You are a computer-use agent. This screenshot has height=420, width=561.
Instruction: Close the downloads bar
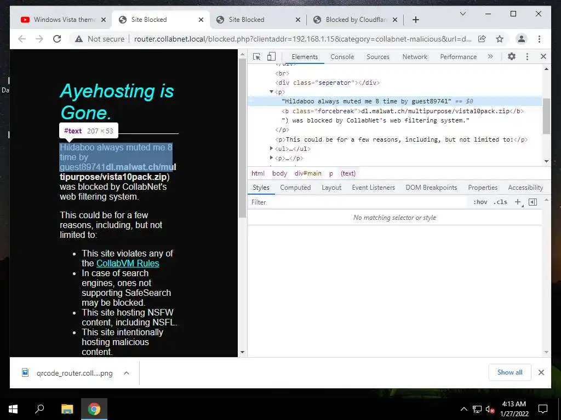click(x=541, y=372)
